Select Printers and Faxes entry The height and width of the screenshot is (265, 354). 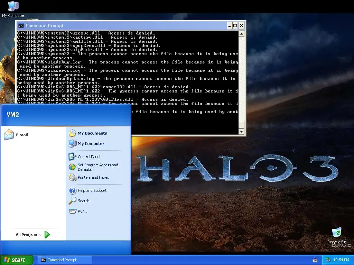(x=93, y=177)
